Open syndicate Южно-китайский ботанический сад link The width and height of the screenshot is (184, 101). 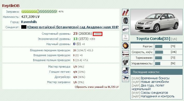click(73, 27)
